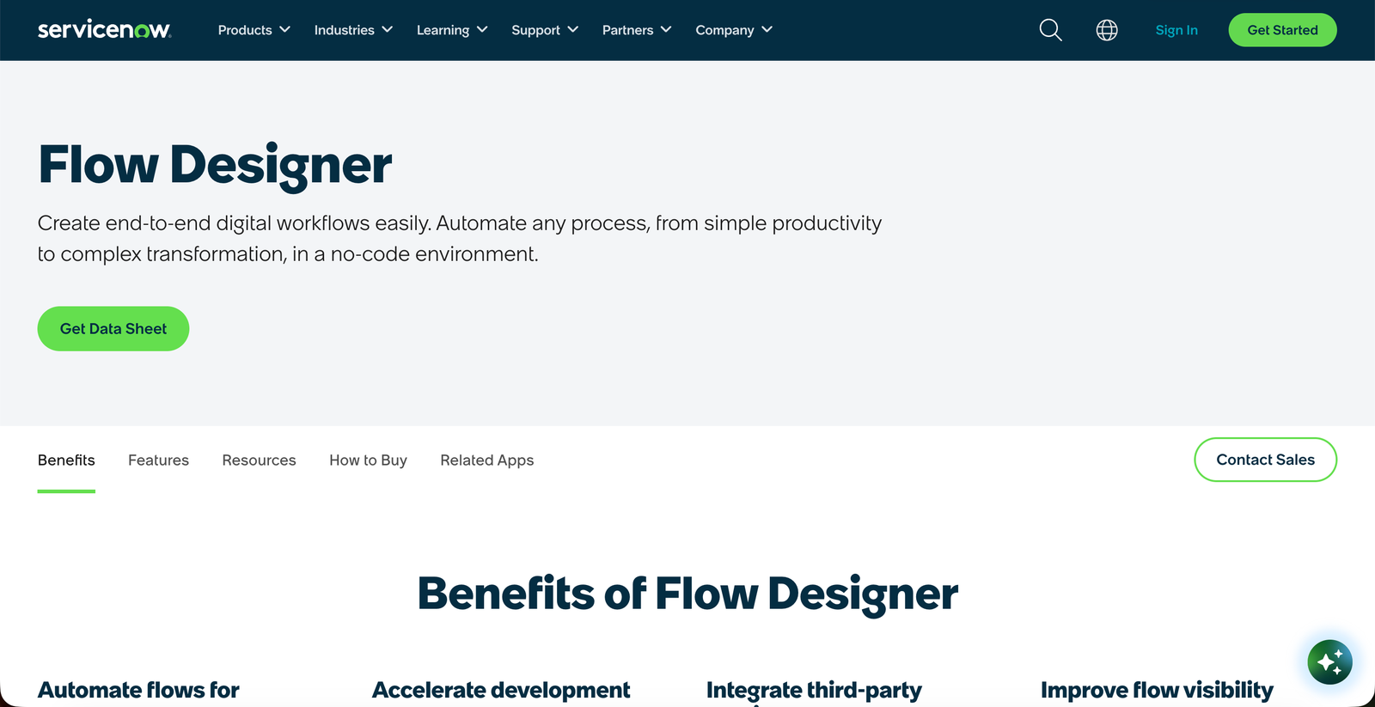Go to the How to Buy tab

(x=368, y=460)
